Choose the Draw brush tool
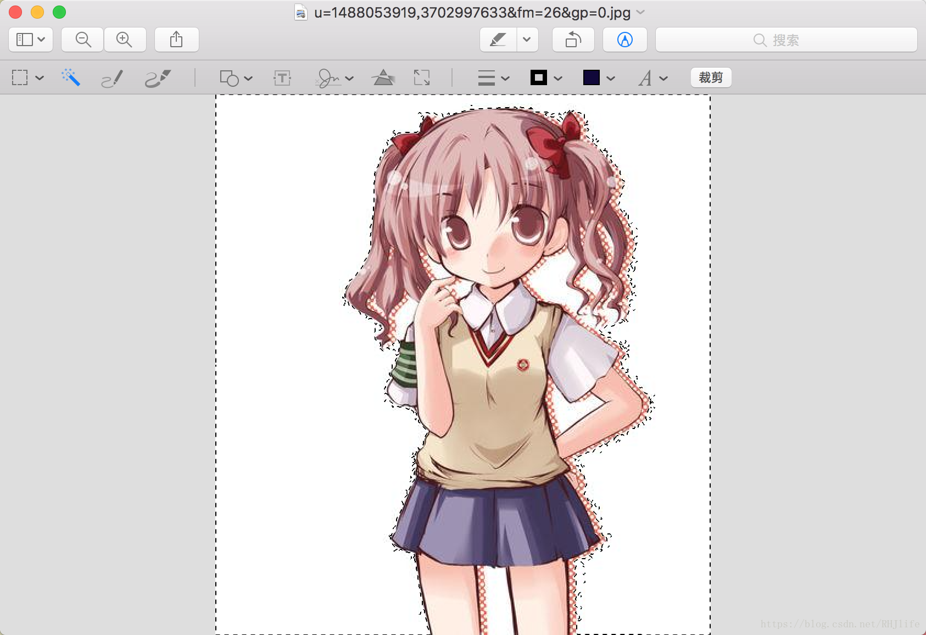The height and width of the screenshot is (635, 926). click(x=158, y=78)
